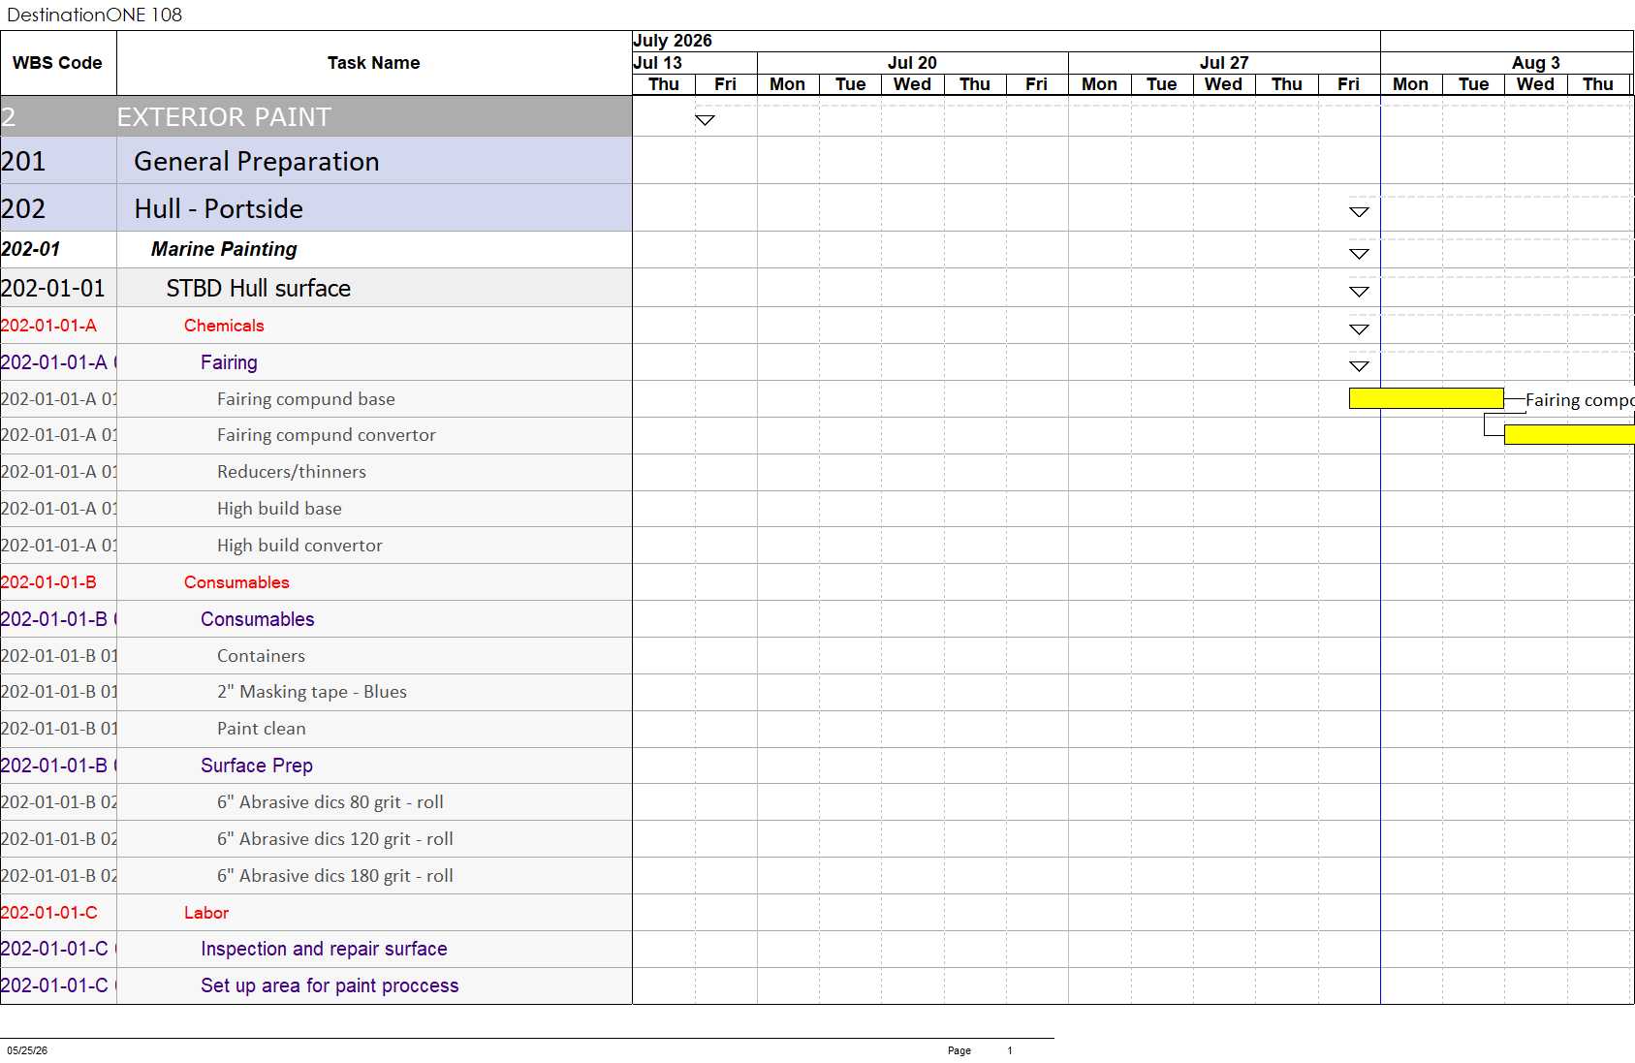Click the Task Name column header

[374, 63]
